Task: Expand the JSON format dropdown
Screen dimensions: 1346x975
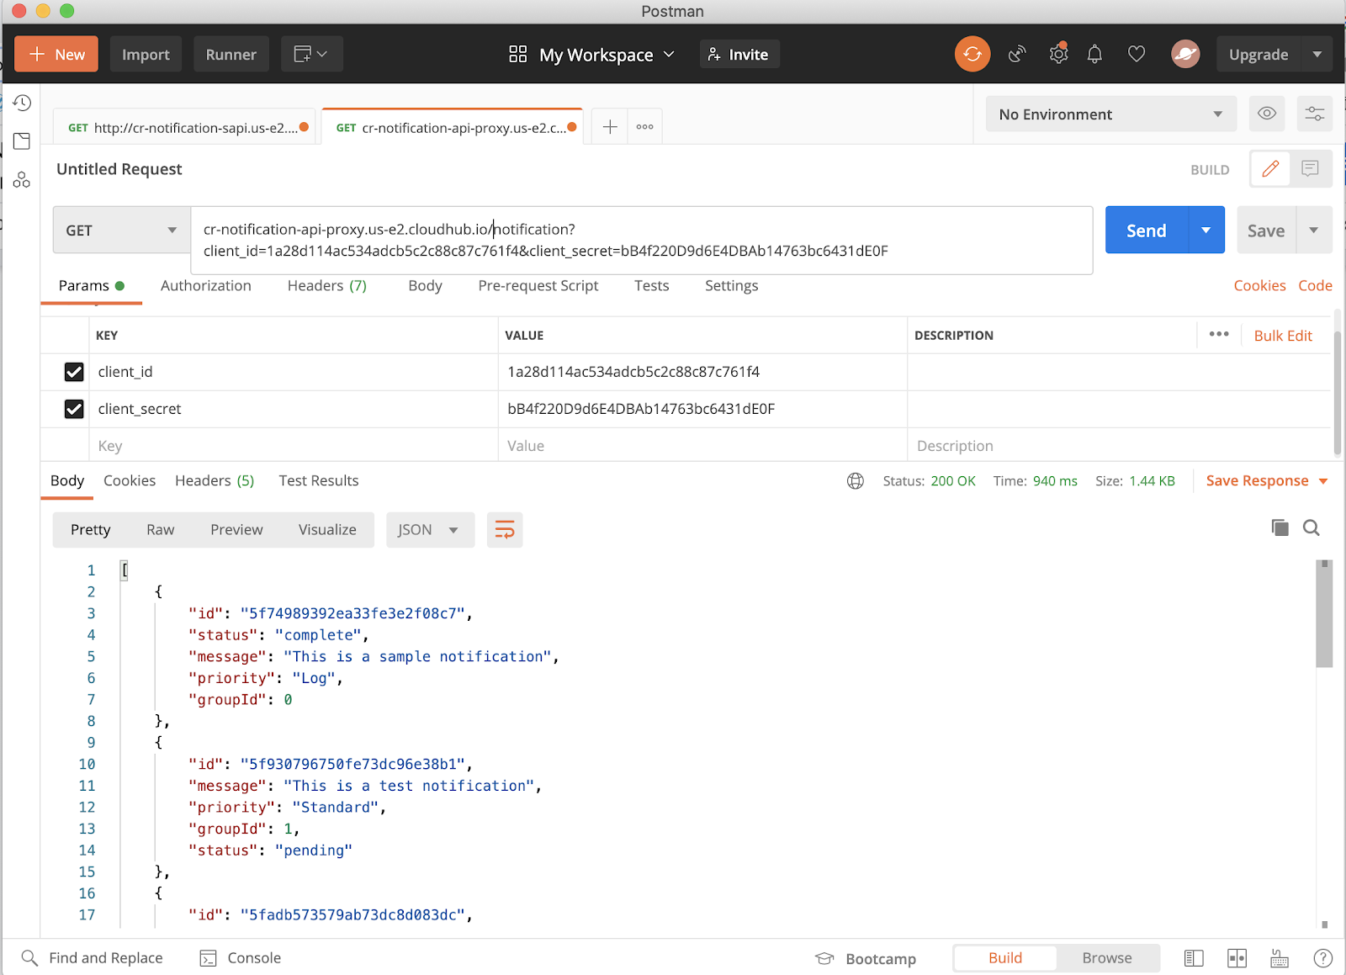Action: tap(430, 530)
